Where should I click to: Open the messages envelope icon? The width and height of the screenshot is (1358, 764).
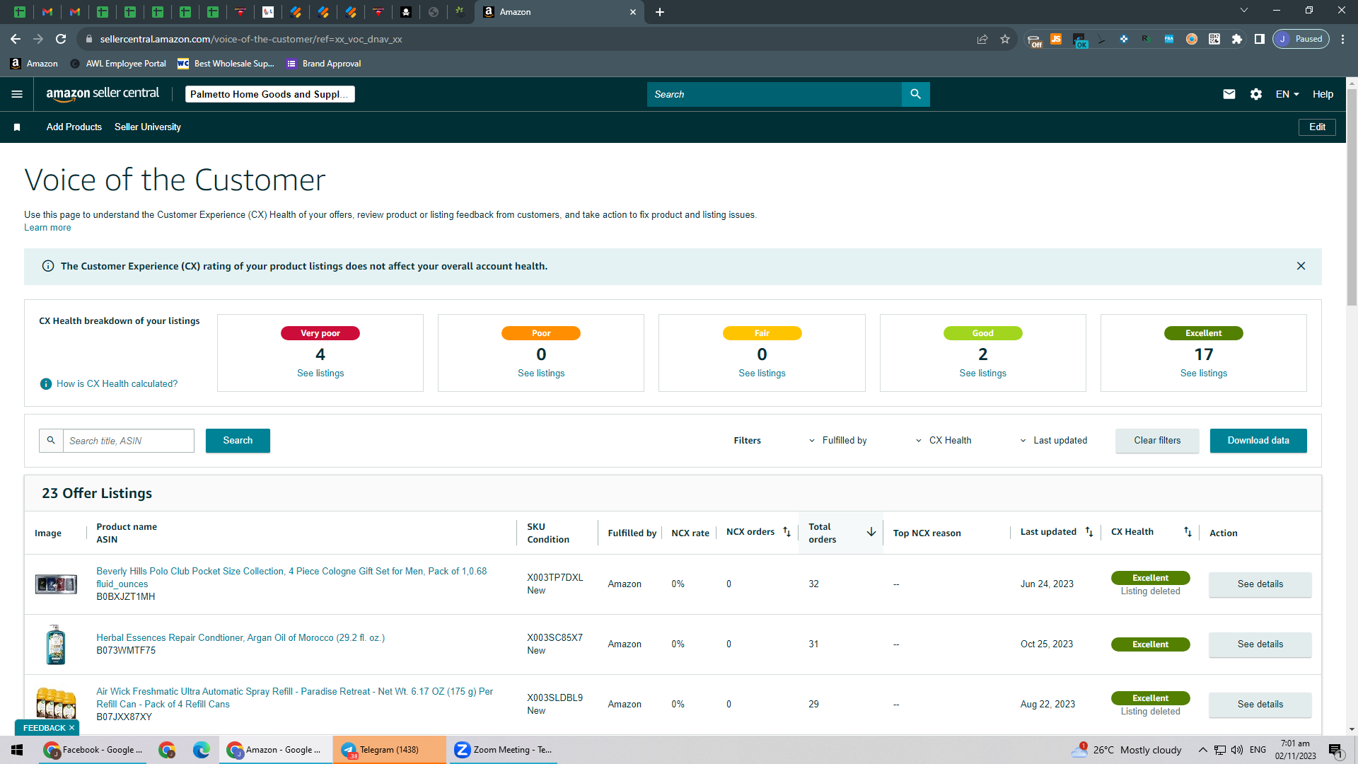(1229, 94)
